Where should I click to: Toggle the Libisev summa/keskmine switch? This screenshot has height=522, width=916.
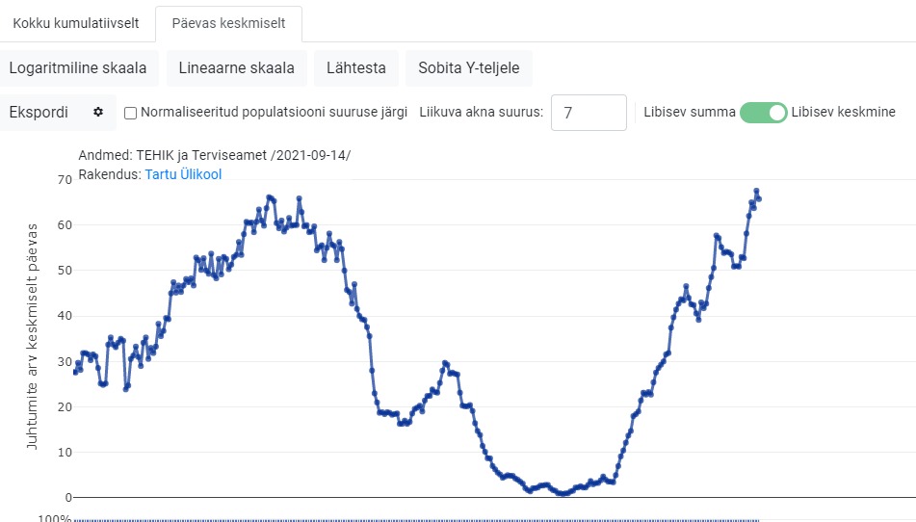click(763, 112)
